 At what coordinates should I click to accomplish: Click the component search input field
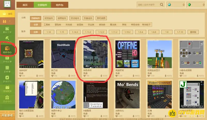pos(148,5)
